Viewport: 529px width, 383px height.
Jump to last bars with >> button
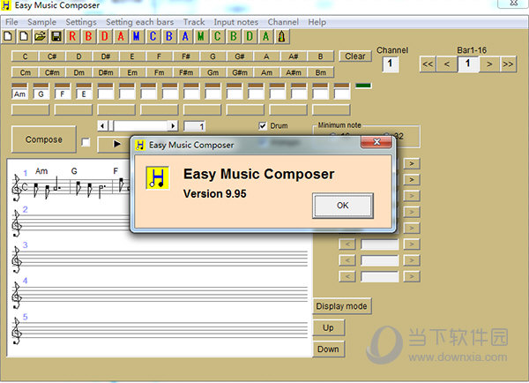click(x=508, y=64)
